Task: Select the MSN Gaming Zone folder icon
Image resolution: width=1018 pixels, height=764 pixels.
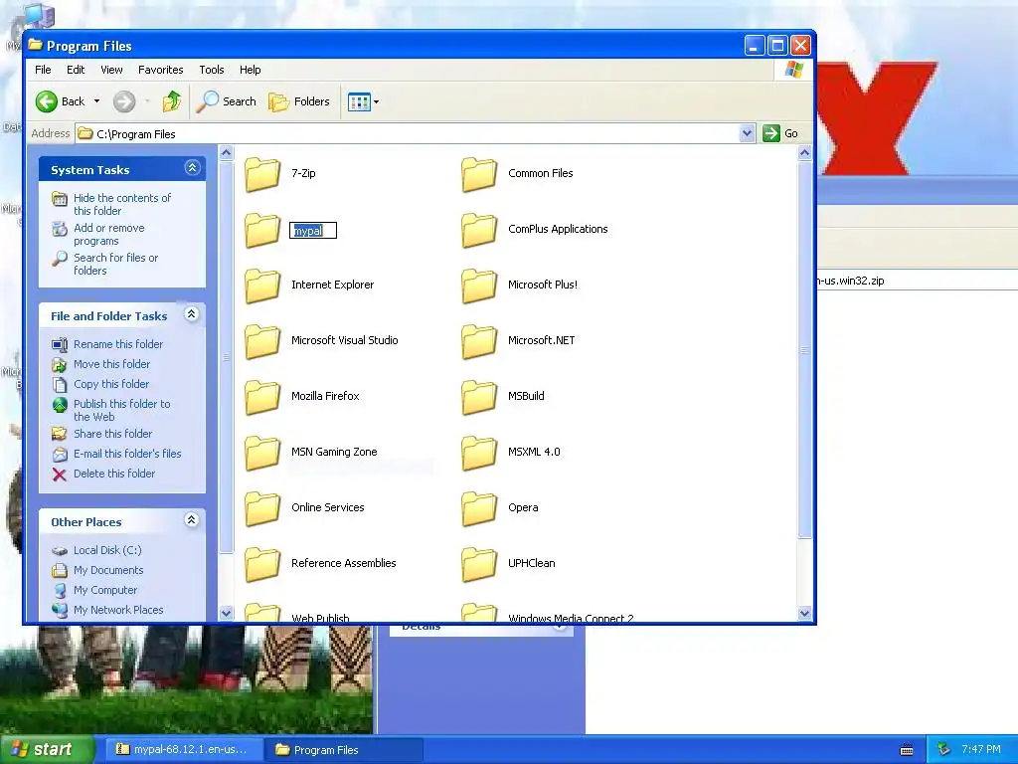Action: click(x=262, y=453)
